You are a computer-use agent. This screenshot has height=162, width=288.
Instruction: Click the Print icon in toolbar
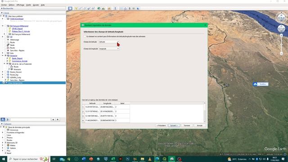click(x=126, y=9)
